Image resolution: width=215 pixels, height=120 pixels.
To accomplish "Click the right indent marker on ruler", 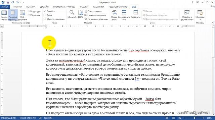I will (182, 27).
